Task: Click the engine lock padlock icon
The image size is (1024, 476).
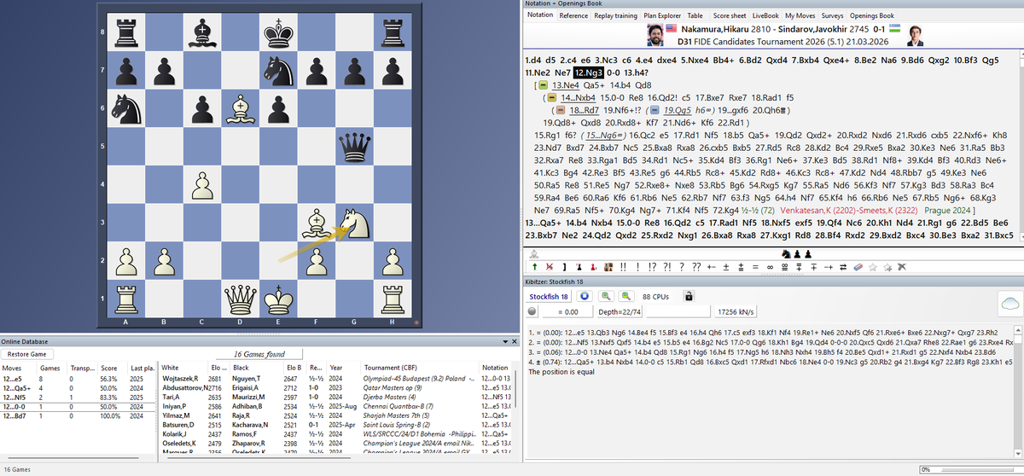Action: (689, 296)
